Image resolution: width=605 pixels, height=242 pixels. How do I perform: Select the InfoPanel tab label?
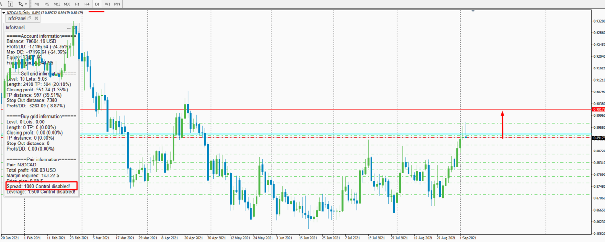[17, 18]
